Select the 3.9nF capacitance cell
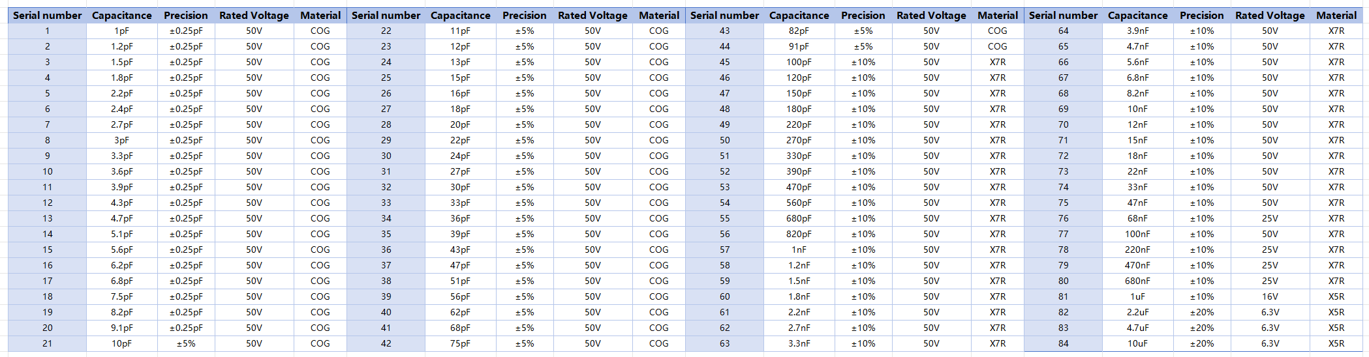This screenshot has width=1369, height=357. click(x=1137, y=31)
